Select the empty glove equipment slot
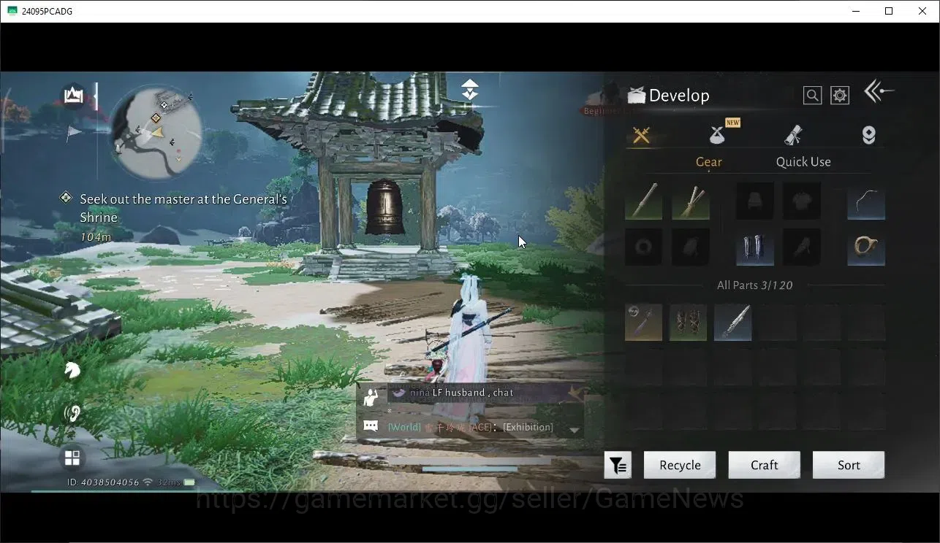Screen dimensions: 940x543 [691, 247]
